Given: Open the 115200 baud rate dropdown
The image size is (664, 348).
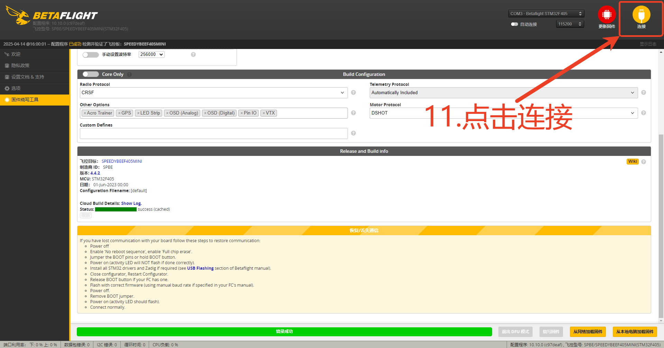Looking at the screenshot, I should [570, 24].
